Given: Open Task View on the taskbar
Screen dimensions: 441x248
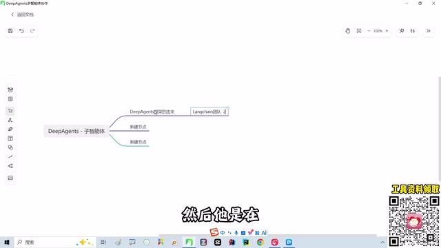Looking at the screenshot, I should tap(103, 242).
